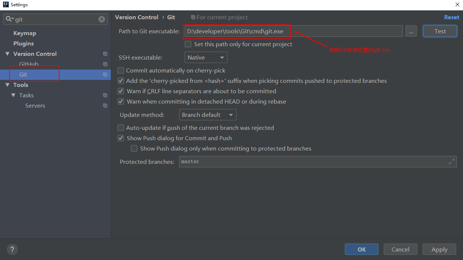Click the Reset link

(452, 17)
